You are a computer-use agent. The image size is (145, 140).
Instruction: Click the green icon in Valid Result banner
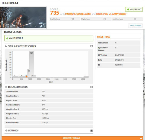click(7, 38)
